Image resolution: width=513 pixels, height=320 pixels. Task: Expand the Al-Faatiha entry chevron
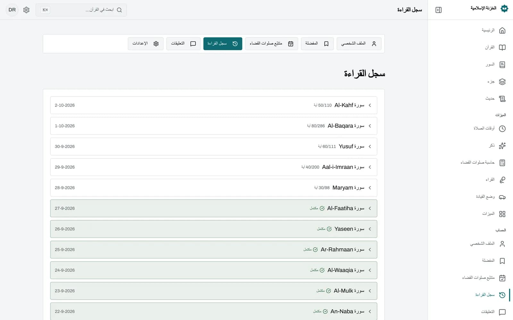pos(370,208)
